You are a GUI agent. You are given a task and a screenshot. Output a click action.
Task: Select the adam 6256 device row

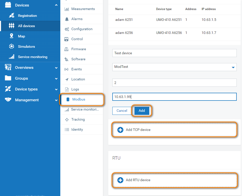click(x=174, y=34)
